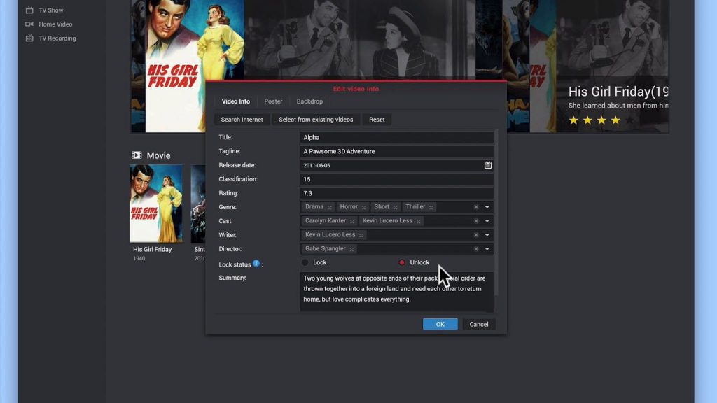Screen dimensions: 717x403
Task: Click the Movie section heading
Action: click(159, 155)
